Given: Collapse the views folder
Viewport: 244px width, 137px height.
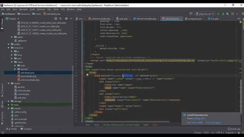Looking at the screenshot, I should pyautogui.click(x=12, y=62).
